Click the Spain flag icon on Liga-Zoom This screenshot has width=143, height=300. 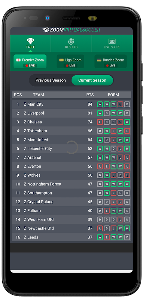(61, 60)
